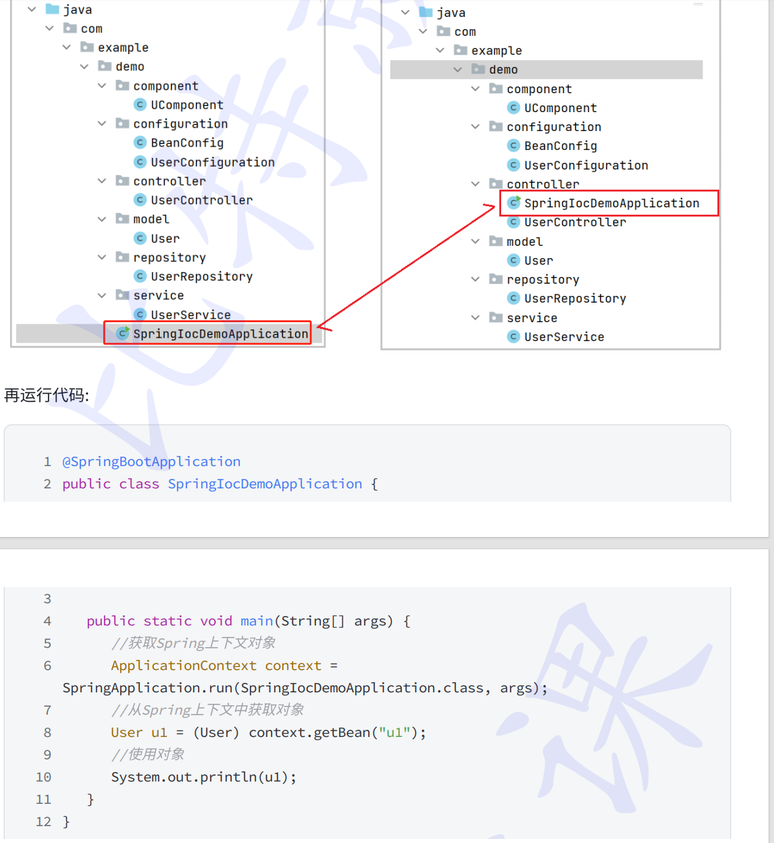Collapse the configuration package in right tree
This screenshot has width=774, height=843.
(x=475, y=126)
